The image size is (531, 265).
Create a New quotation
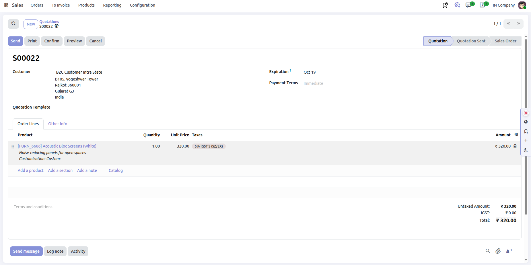point(31,24)
